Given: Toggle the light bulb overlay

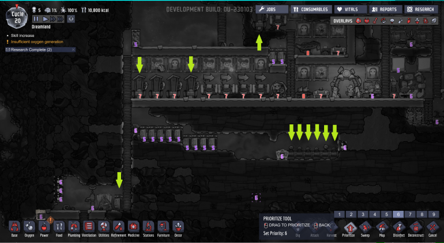Looking at the screenshot, I should [392, 21].
